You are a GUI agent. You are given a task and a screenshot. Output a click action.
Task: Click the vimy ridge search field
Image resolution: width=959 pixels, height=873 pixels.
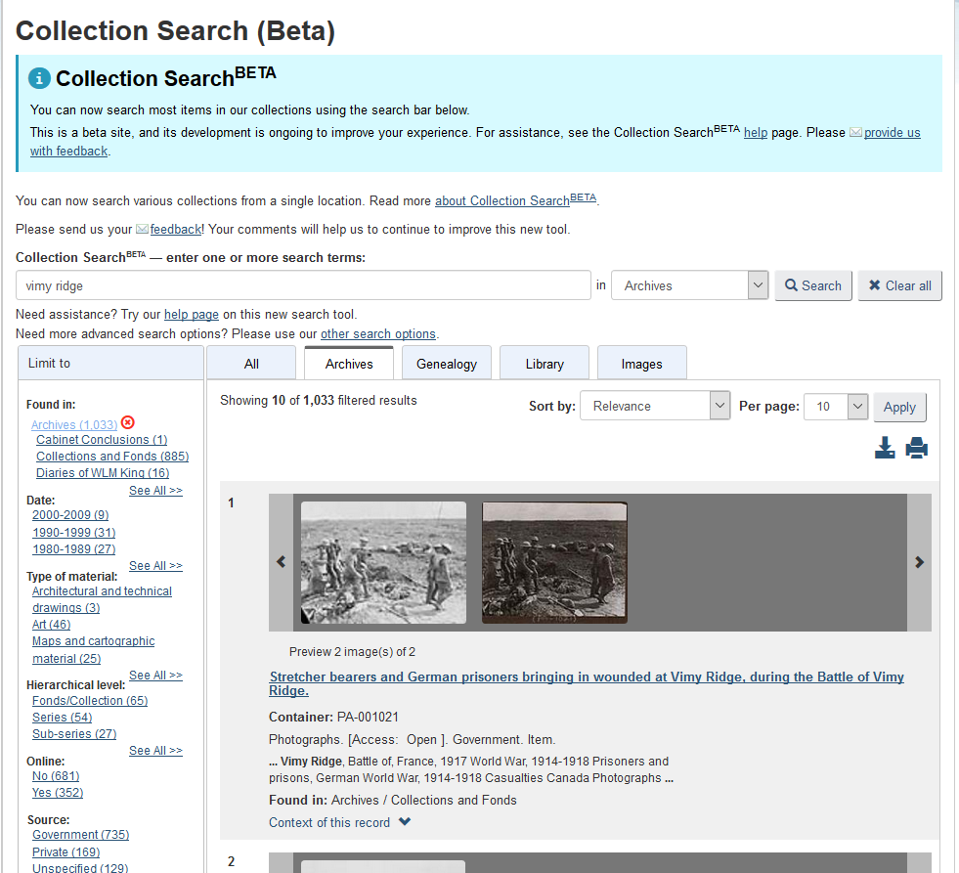tap(303, 285)
